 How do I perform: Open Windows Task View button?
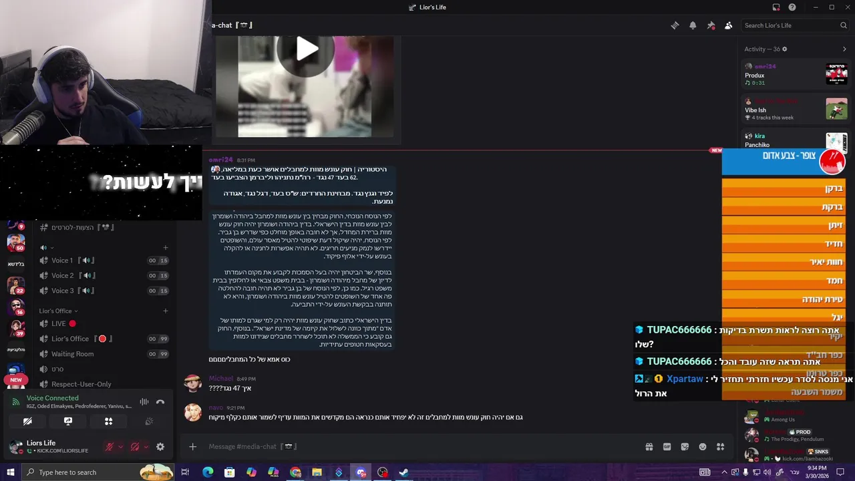coord(185,472)
